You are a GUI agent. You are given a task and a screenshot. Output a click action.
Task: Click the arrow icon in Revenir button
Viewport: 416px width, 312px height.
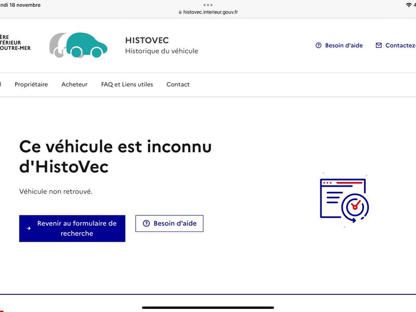click(29, 228)
